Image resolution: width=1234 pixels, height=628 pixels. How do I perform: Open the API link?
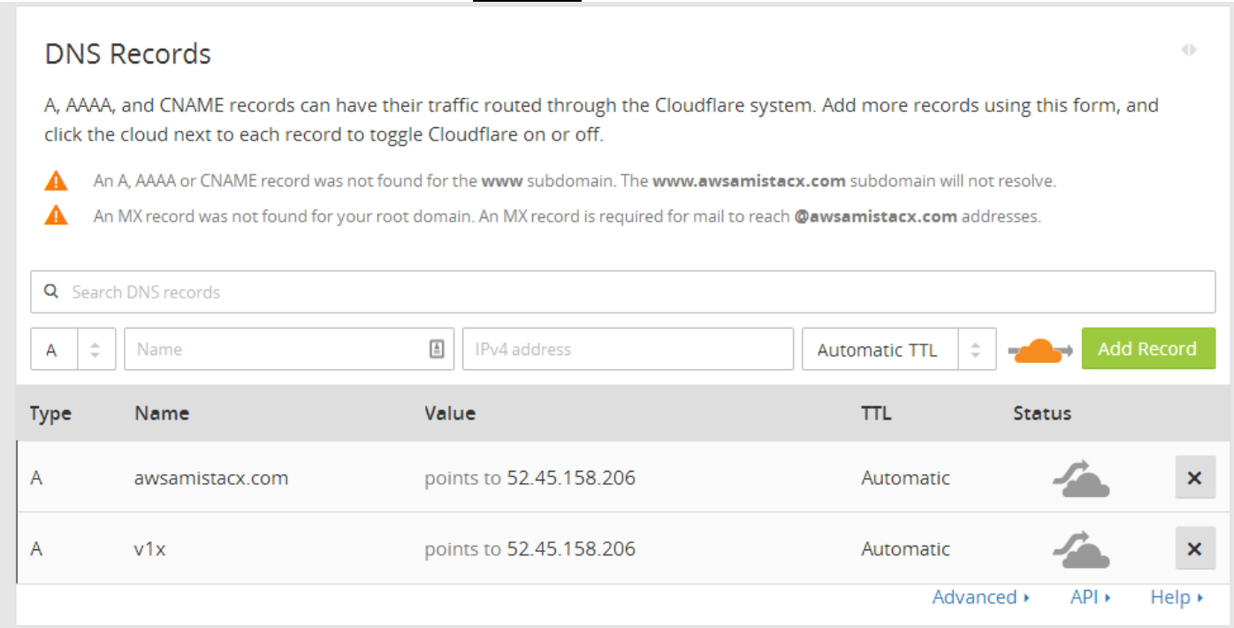(1090, 598)
